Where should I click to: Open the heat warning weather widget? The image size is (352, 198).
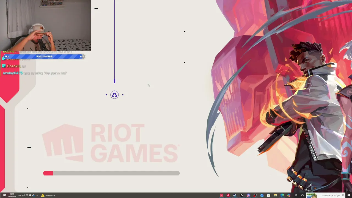[x=48, y=195]
